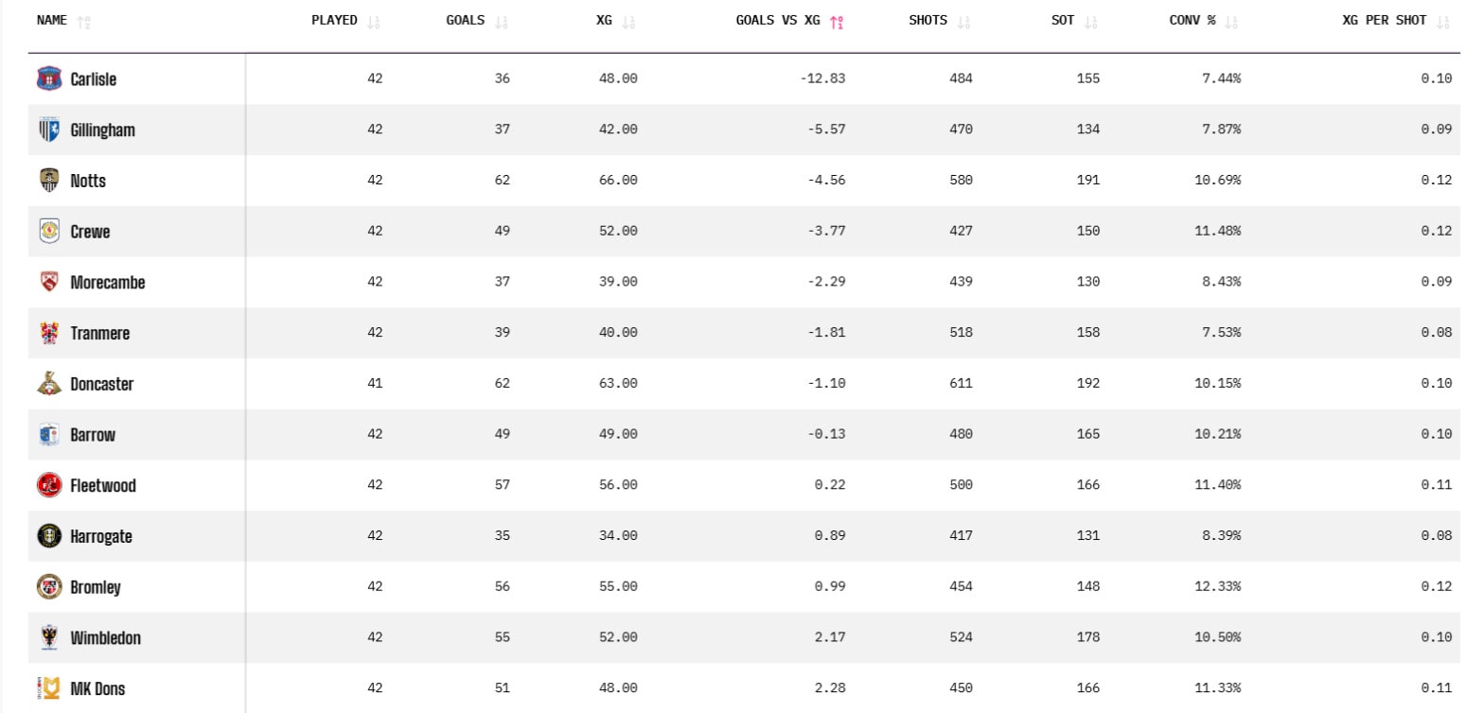
Task: Click the Carlisle club crest icon
Action: tap(48, 78)
